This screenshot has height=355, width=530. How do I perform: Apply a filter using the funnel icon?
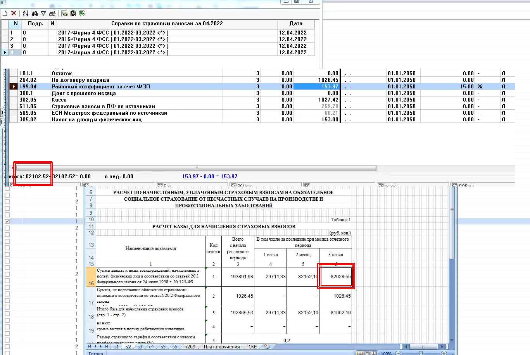(43, 14)
